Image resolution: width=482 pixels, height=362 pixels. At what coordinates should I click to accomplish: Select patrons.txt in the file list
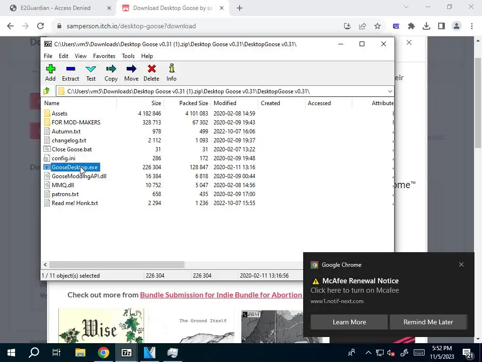(x=65, y=194)
